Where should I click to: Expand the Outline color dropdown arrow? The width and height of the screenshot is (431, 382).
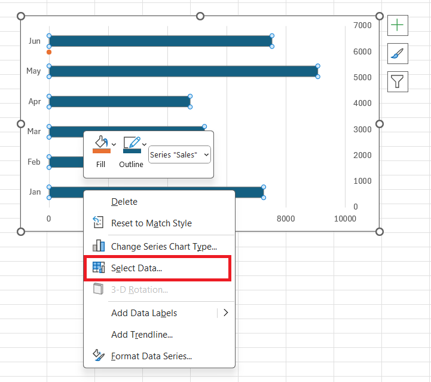tap(144, 144)
